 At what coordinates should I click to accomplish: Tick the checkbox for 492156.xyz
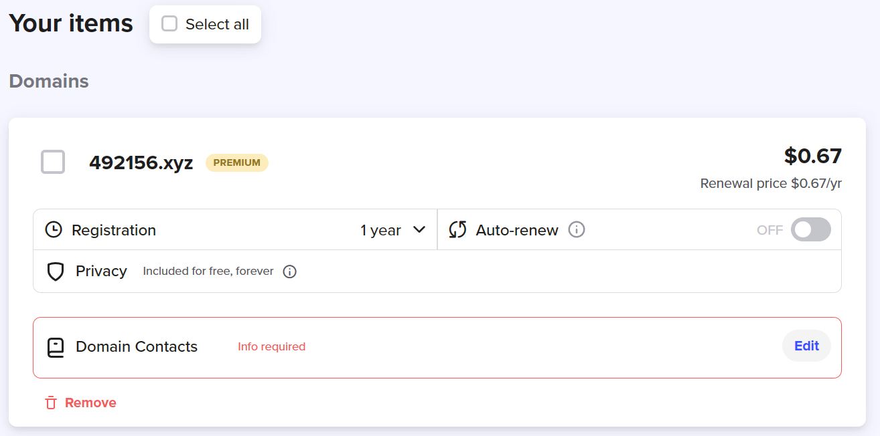(x=53, y=162)
